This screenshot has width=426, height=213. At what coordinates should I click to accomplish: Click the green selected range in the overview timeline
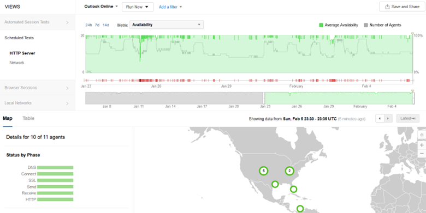[x=339, y=98]
